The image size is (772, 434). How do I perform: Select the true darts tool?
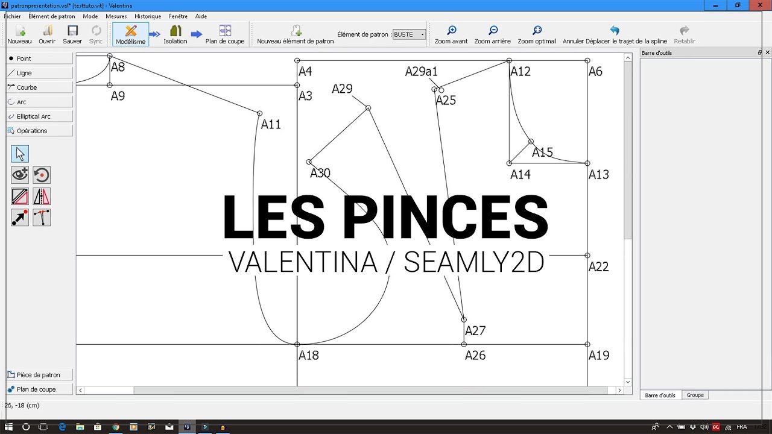(x=42, y=218)
